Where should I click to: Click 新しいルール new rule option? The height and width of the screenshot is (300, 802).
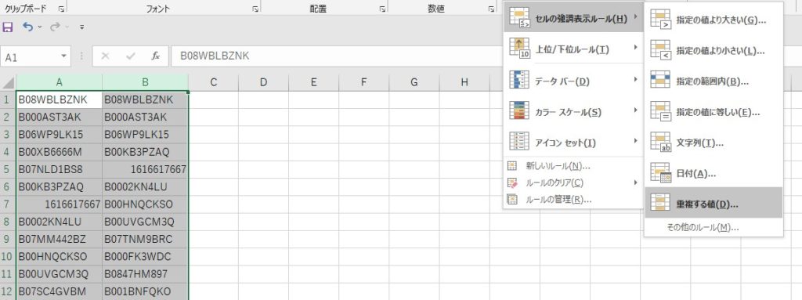(558, 166)
